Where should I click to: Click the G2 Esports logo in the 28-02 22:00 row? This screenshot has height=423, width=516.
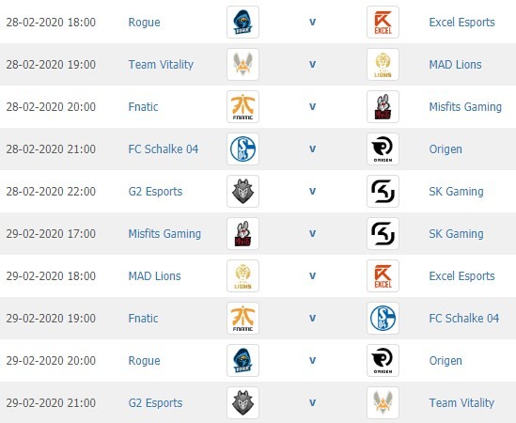(x=242, y=191)
